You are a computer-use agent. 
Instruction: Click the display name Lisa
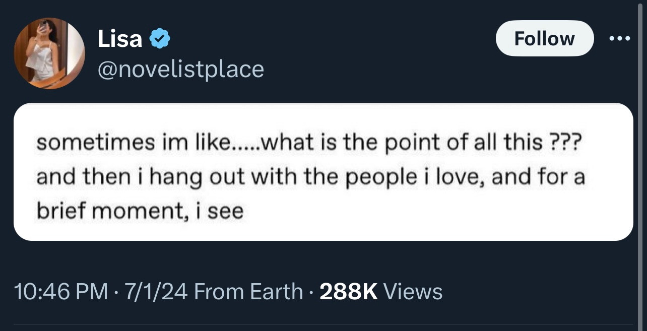click(119, 39)
